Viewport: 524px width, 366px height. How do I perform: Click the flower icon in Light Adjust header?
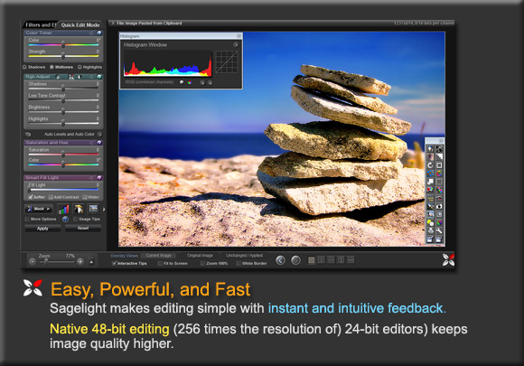coord(71,77)
